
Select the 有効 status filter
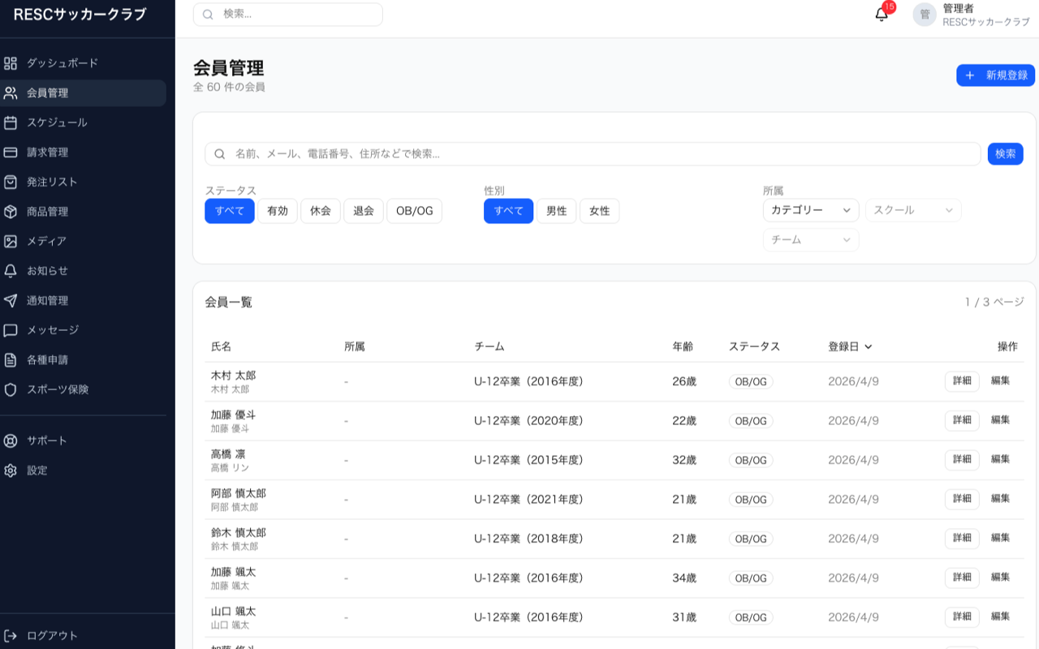pyautogui.click(x=278, y=211)
